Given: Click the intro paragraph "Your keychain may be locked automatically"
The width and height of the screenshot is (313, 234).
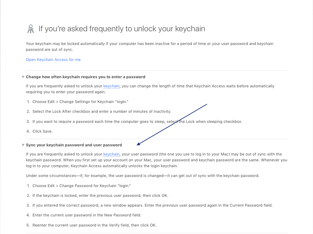Looking at the screenshot, I should (x=150, y=47).
